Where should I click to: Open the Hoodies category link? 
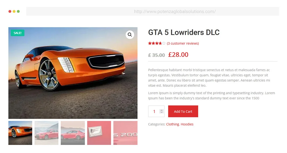pos(187,124)
